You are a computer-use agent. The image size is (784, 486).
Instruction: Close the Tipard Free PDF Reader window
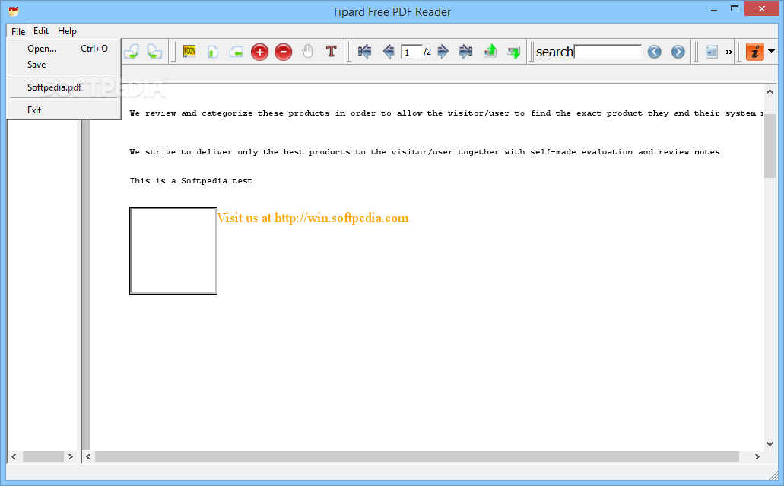pyautogui.click(x=762, y=8)
